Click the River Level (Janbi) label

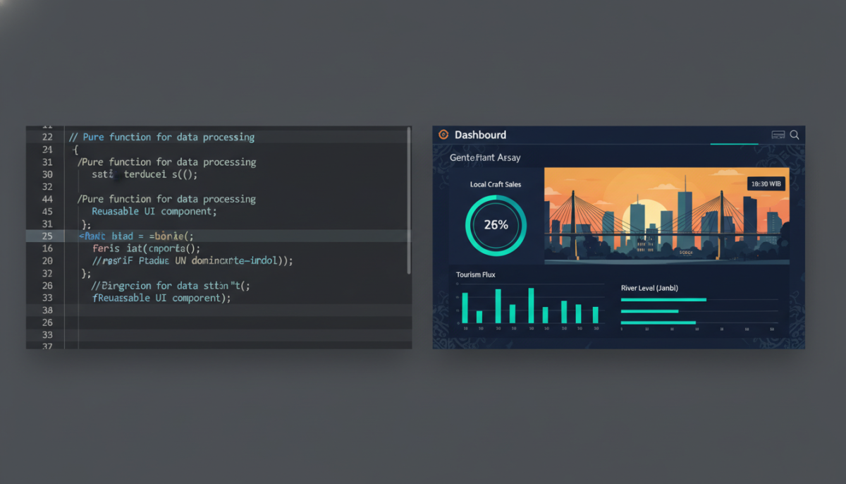click(649, 288)
